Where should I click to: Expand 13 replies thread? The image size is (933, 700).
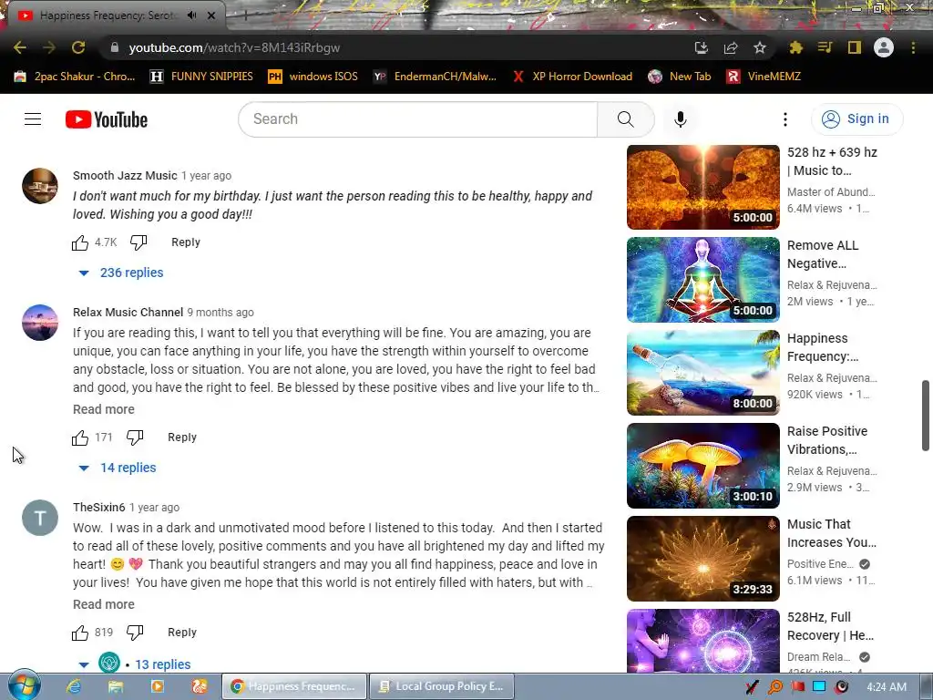[x=135, y=664]
